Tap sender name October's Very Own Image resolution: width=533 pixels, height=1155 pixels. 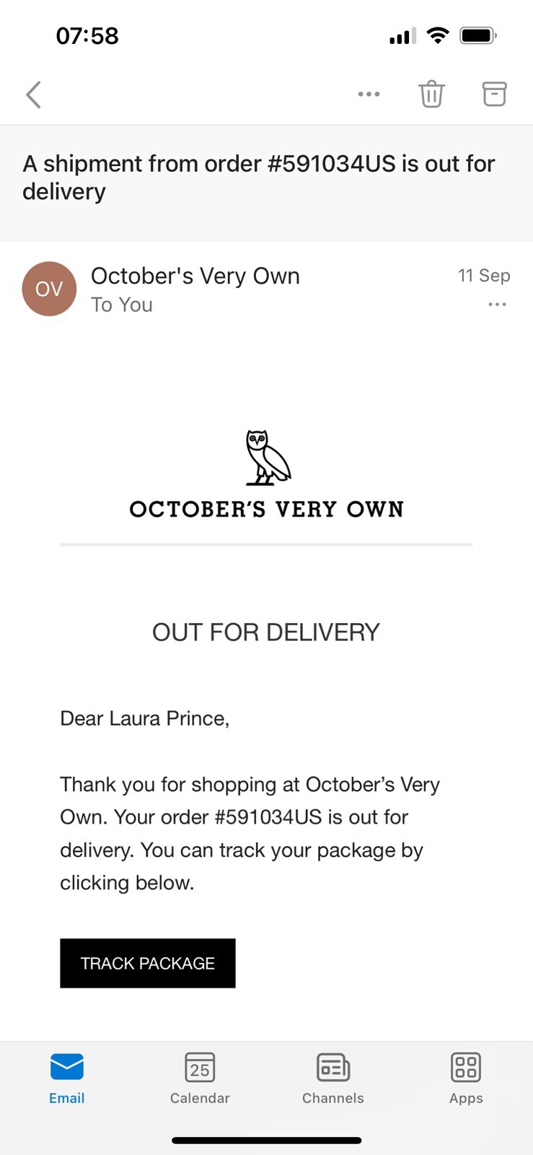[195, 276]
